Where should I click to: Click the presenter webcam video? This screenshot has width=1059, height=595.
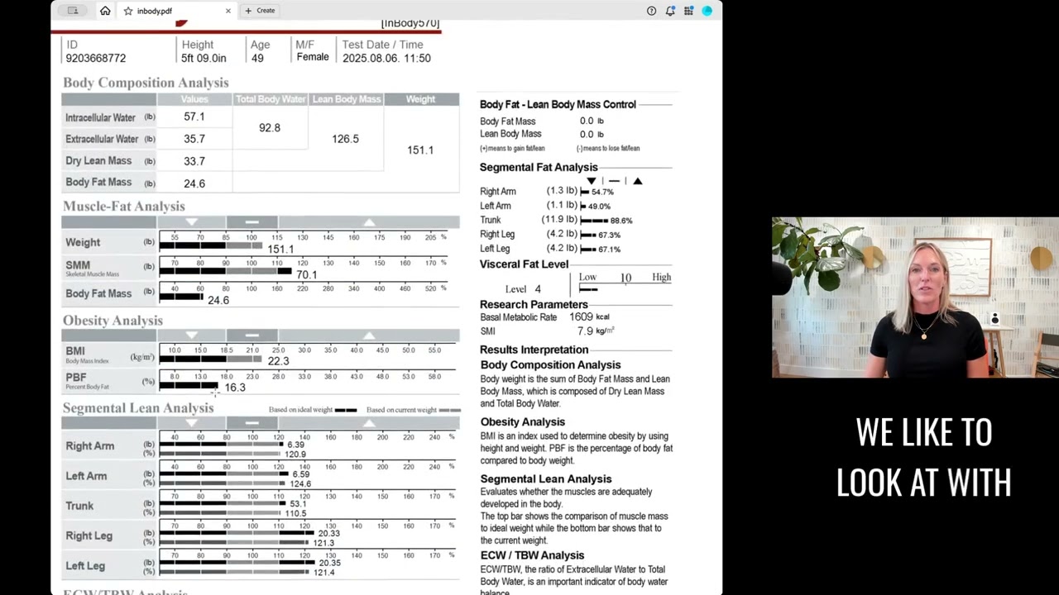pyautogui.click(x=915, y=297)
